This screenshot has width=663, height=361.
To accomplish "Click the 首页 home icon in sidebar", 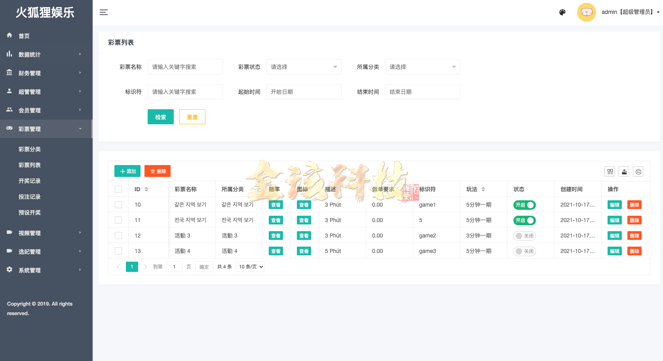I will click(x=9, y=35).
